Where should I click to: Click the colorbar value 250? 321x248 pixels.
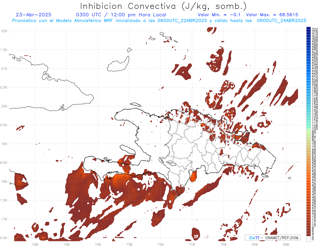tap(315, 62)
